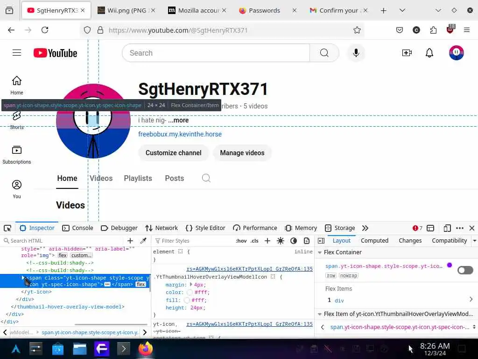
Task: Go to Home in YouTube sidebar
Action: (x=17, y=86)
